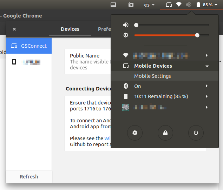Expand the battery remaining submenu arrow
This screenshot has height=190, width=223.
coord(206,96)
